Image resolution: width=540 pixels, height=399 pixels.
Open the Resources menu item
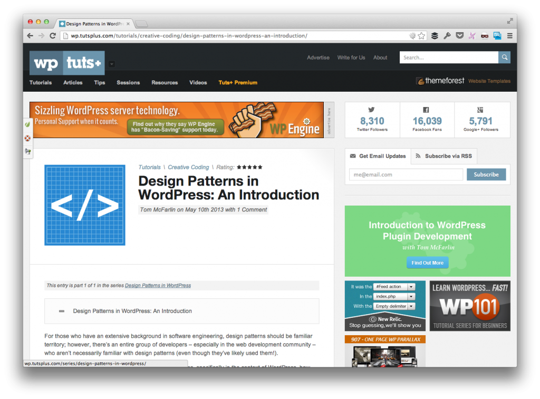pos(165,83)
